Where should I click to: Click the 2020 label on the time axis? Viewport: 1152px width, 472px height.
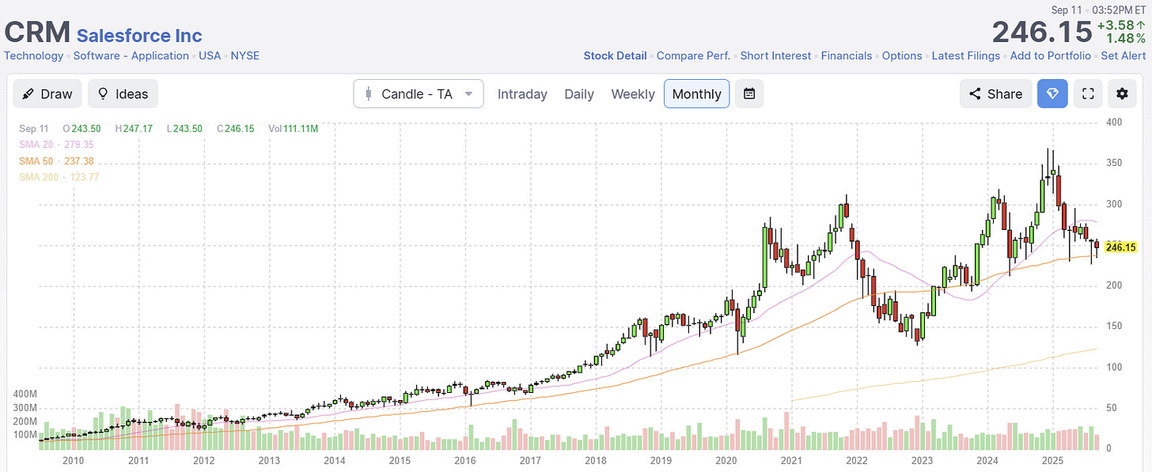click(x=726, y=460)
